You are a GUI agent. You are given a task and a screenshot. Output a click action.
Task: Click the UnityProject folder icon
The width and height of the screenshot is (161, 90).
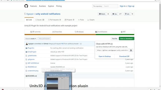26,52
